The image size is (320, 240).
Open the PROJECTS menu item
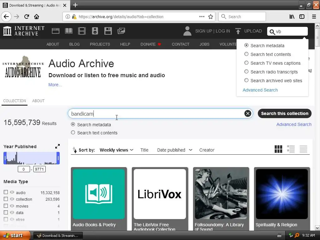(x=100, y=44)
